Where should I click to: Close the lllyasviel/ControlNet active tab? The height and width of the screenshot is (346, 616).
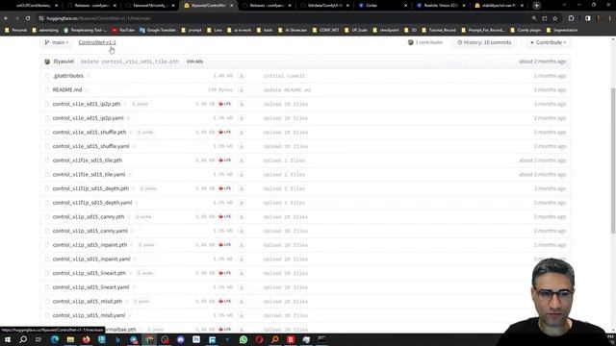pyautogui.click(x=231, y=6)
